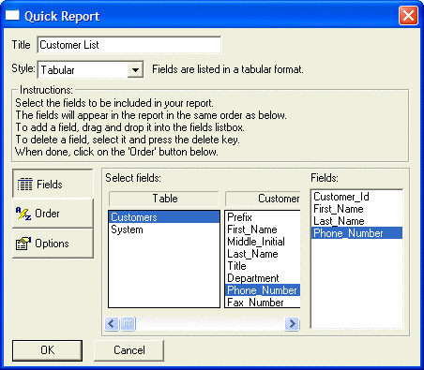The height and width of the screenshot is (370, 424).
Task: Click the Fields table icon in sidebar
Action: tap(24, 185)
